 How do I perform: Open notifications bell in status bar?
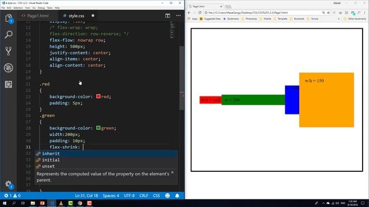(x=177, y=195)
